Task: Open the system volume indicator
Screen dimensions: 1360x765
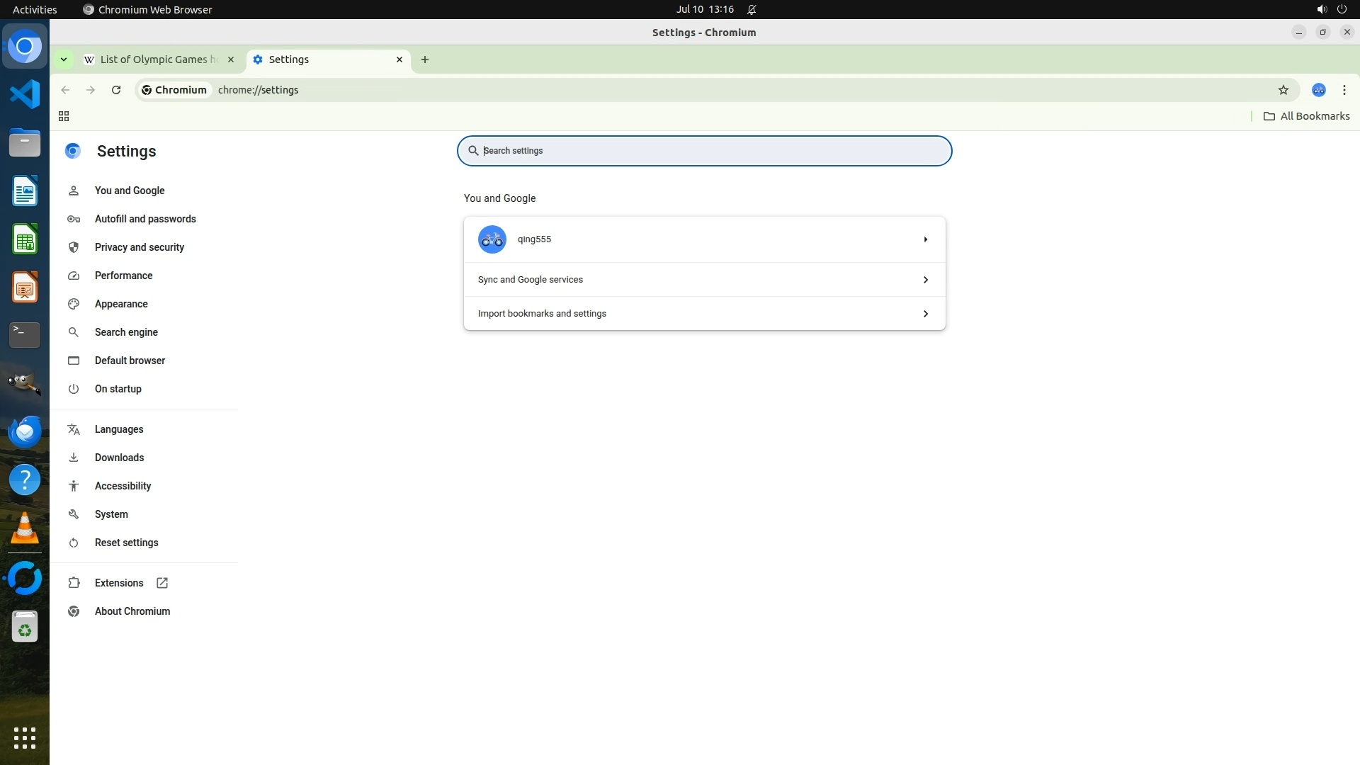Action: coord(1321,9)
